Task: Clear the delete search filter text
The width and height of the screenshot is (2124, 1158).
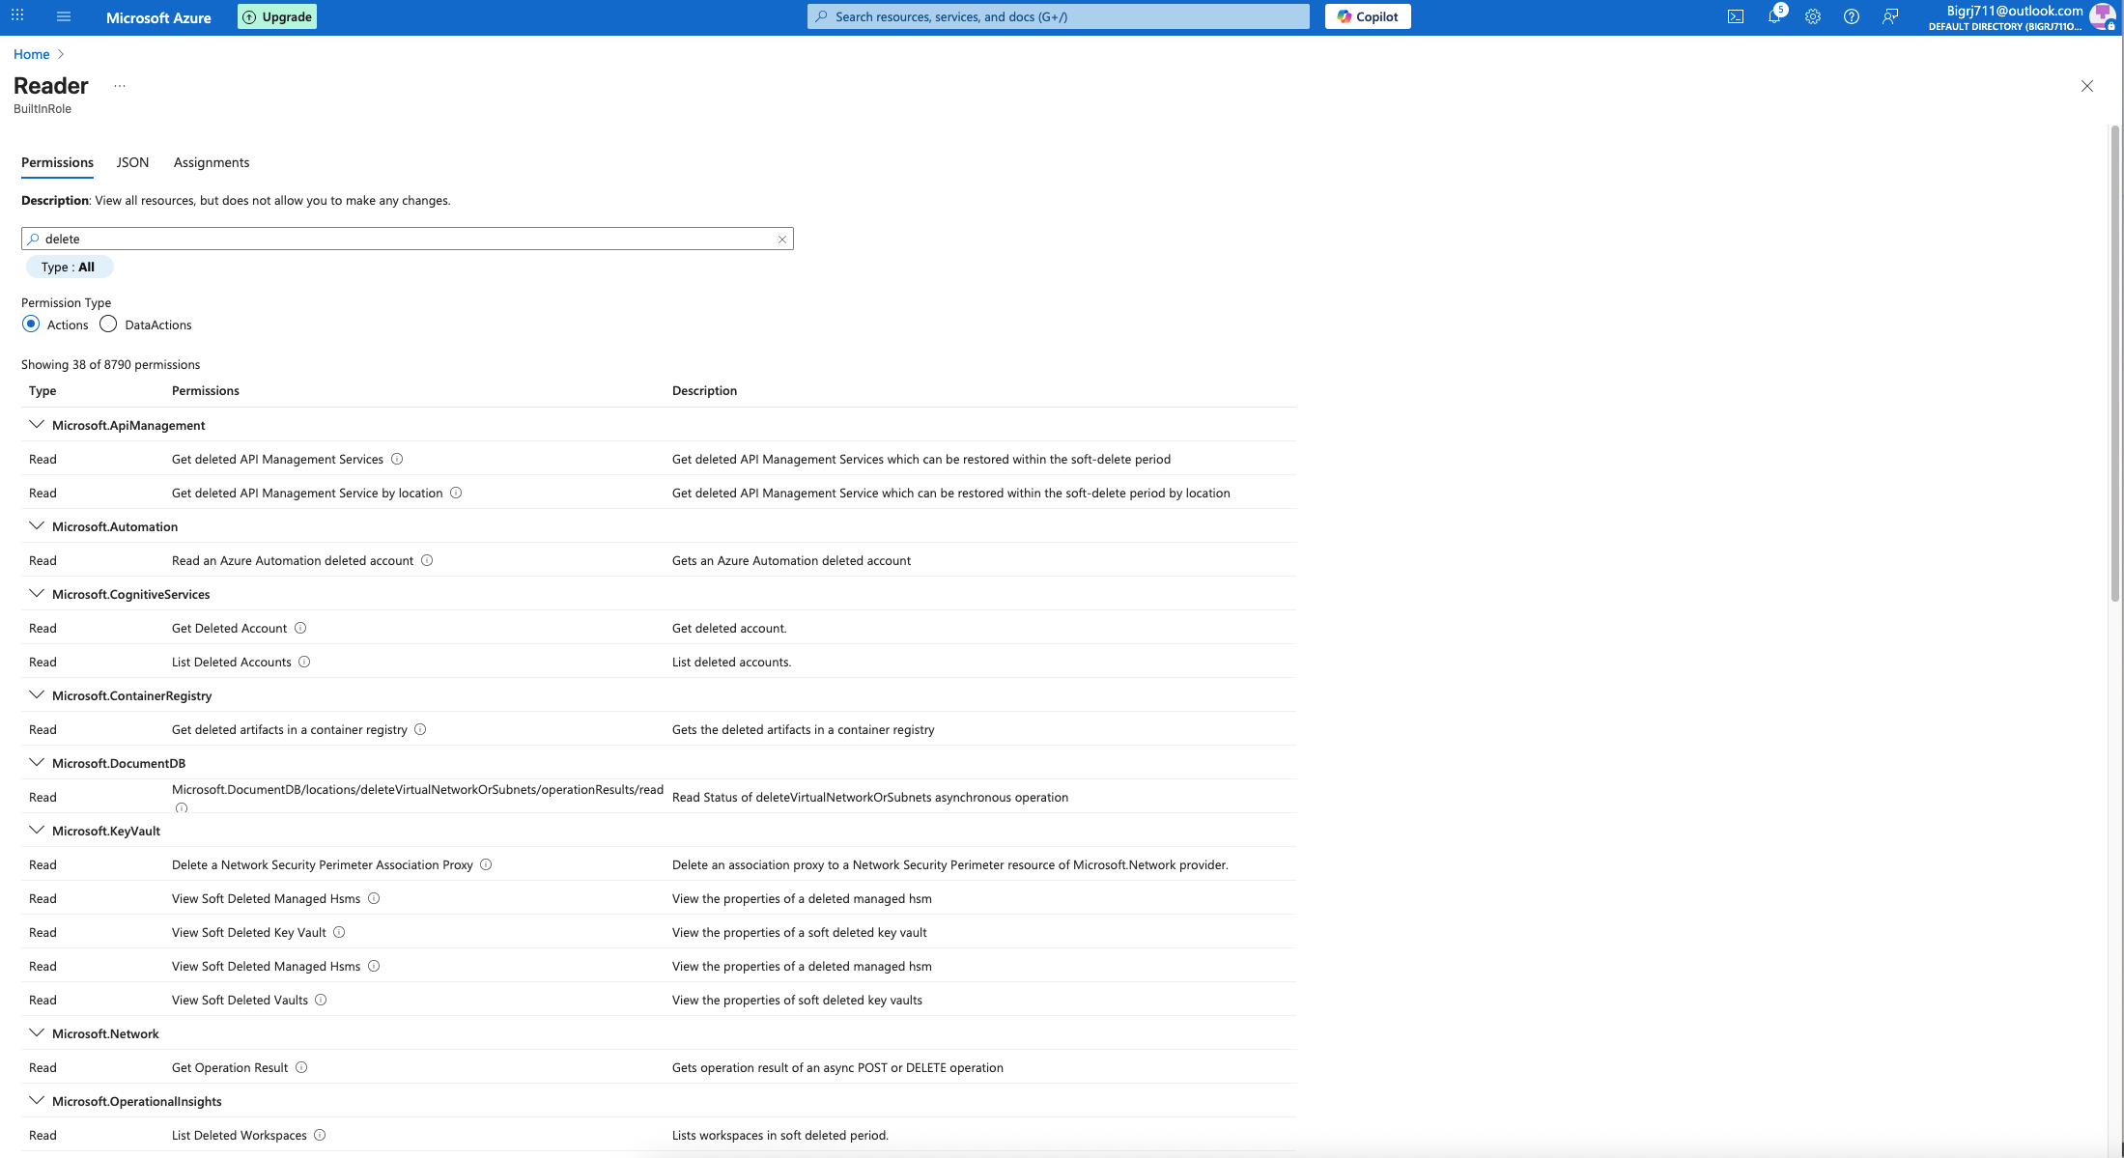Action: point(782,240)
